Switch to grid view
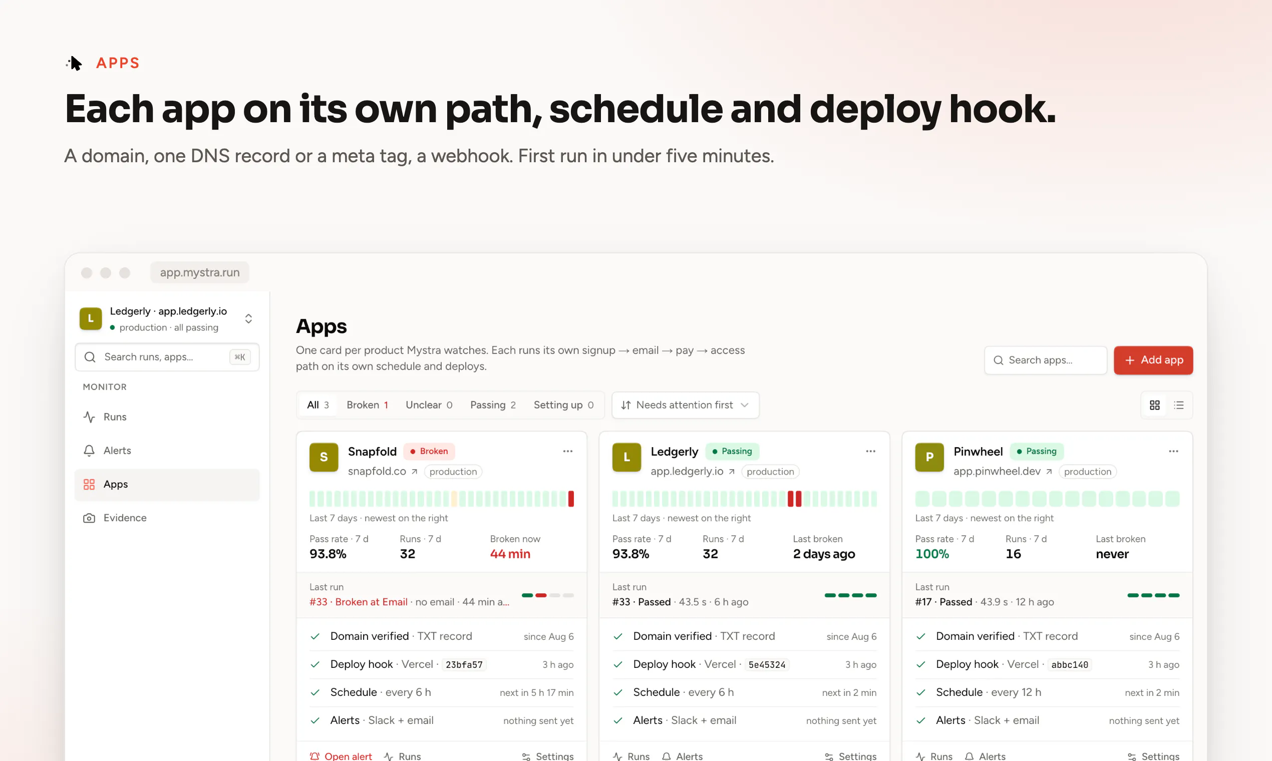1272x761 pixels. coord(1154,405)
